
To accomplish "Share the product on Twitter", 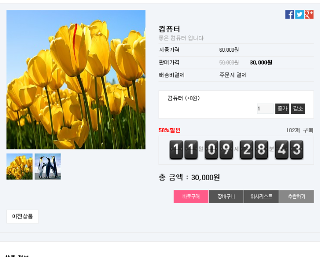I will (299, 14).
